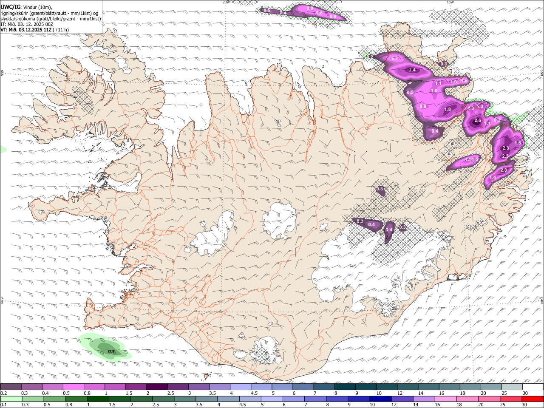
Task: Click the 1.6 snowfall value on the map
Action: click(518, 143)
